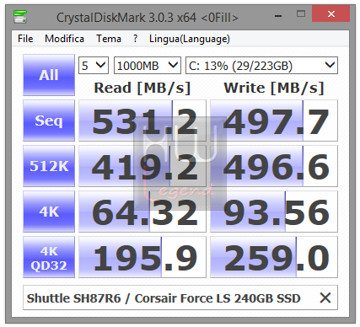Minimize the CrystalDiskMark window
Viewport: 360px width, 327px height.
point(278,16)
